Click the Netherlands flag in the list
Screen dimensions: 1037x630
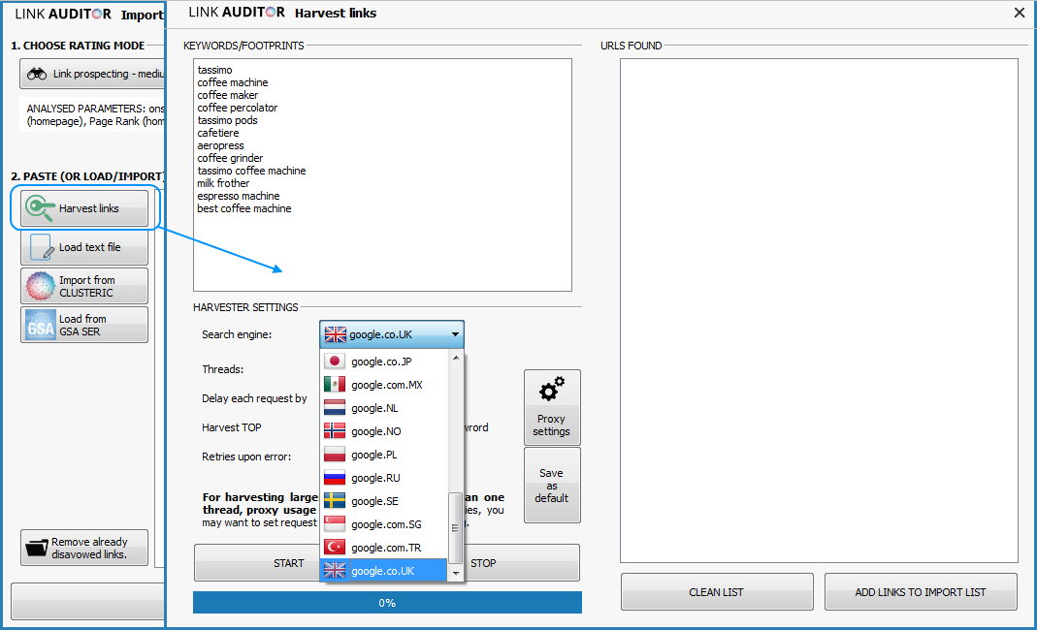[335, 407]
